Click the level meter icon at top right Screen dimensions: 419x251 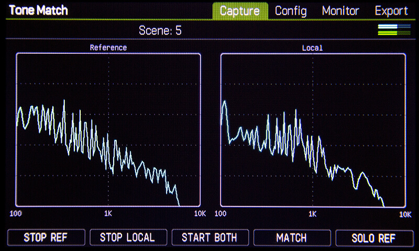point(394,30)
